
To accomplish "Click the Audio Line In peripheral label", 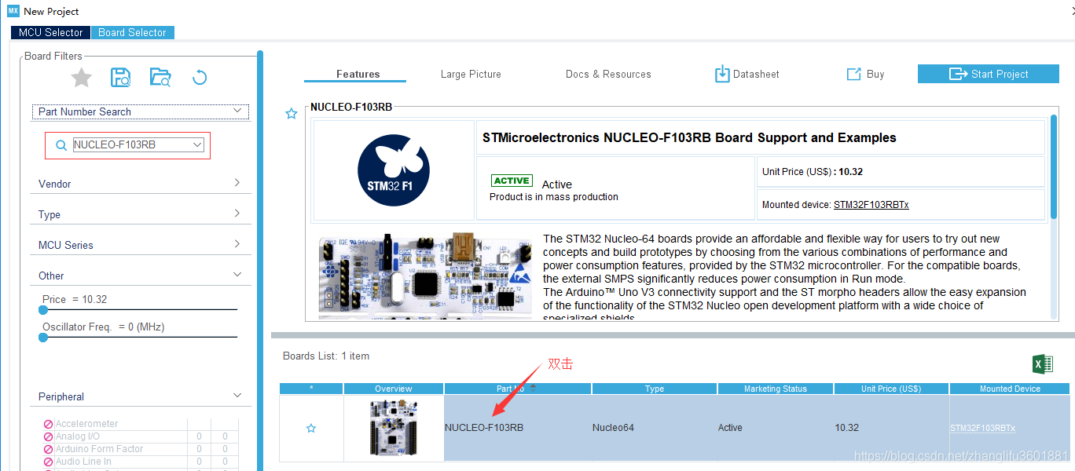I will 83,462.
